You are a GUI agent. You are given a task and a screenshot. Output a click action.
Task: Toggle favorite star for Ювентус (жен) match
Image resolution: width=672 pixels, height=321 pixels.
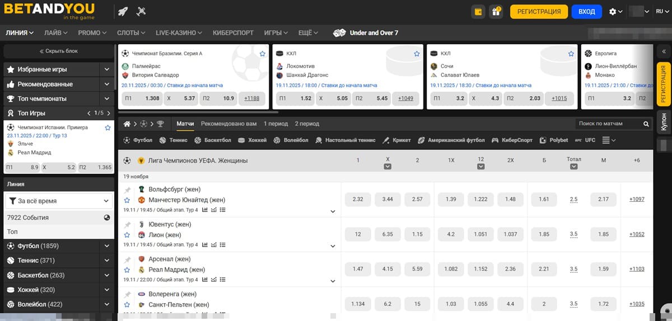click(x=127, y=235)
